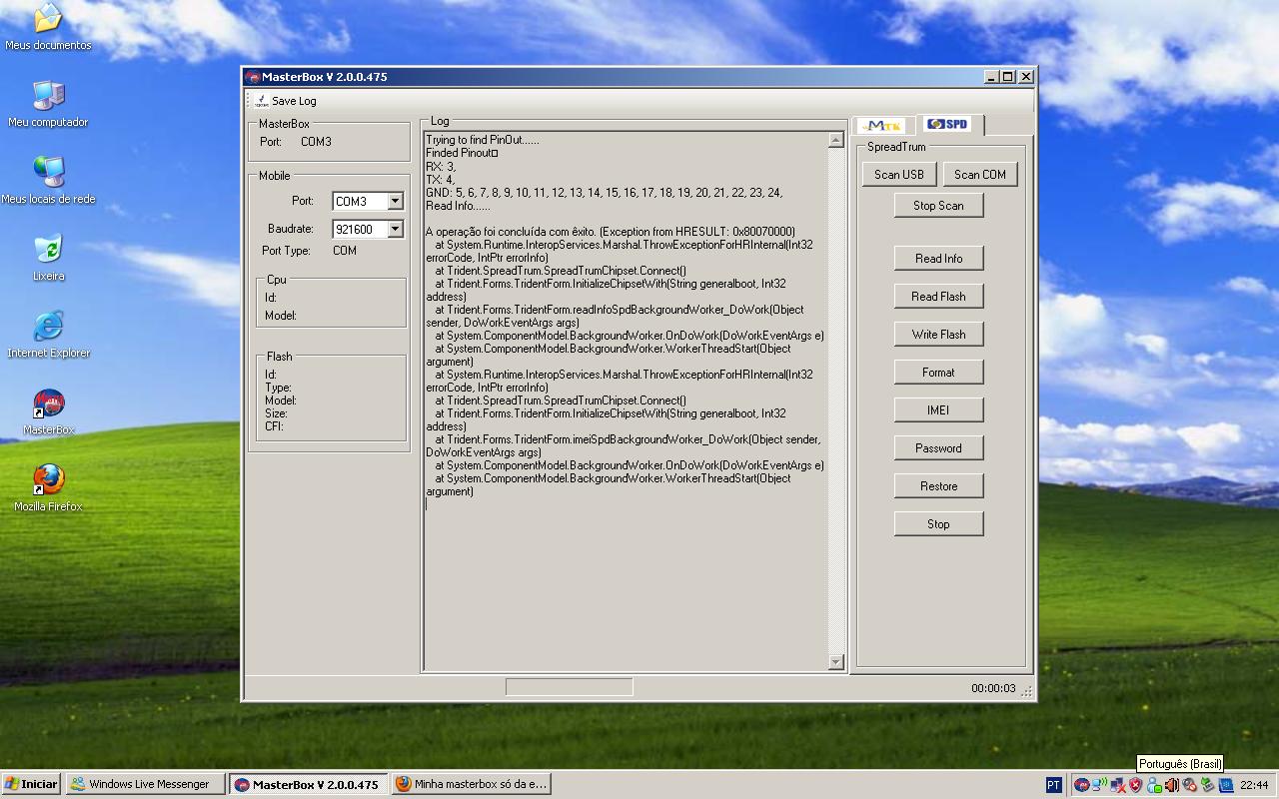Click the 'Finded Pinout' log line
Image resolution: width=1279 pixels, height=799 pixels.
pyautogui.click(x=462, y=153)
